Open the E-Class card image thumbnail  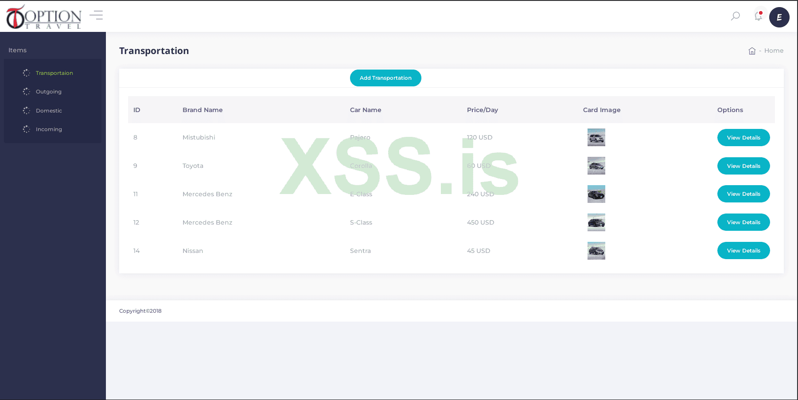[x=596, y=194]
